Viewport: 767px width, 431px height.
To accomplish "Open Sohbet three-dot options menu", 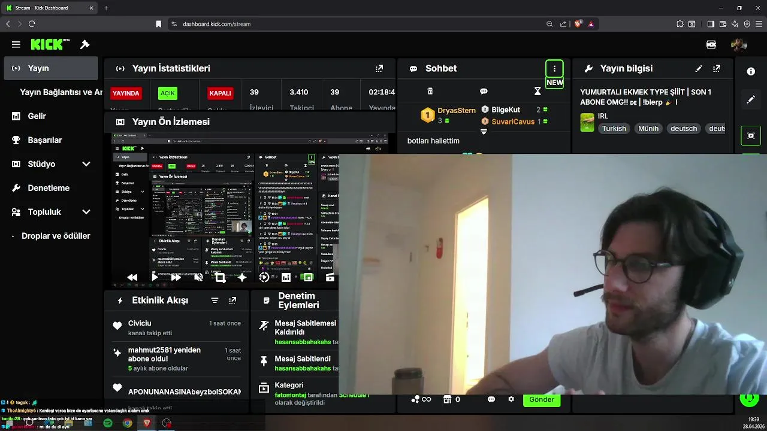I will [x=554, y=68].
